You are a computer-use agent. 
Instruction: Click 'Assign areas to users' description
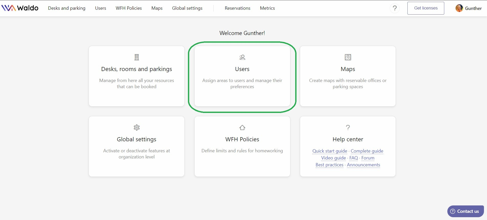tap(242, 84)
